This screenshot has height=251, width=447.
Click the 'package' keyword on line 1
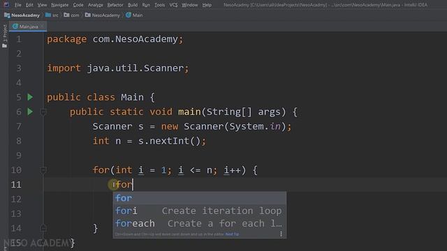pyautogui.click(x=67, y=39)
